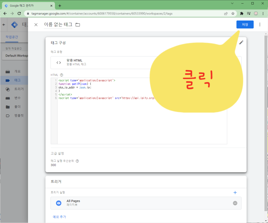Remove the All Pages trigger

(235, 203)
